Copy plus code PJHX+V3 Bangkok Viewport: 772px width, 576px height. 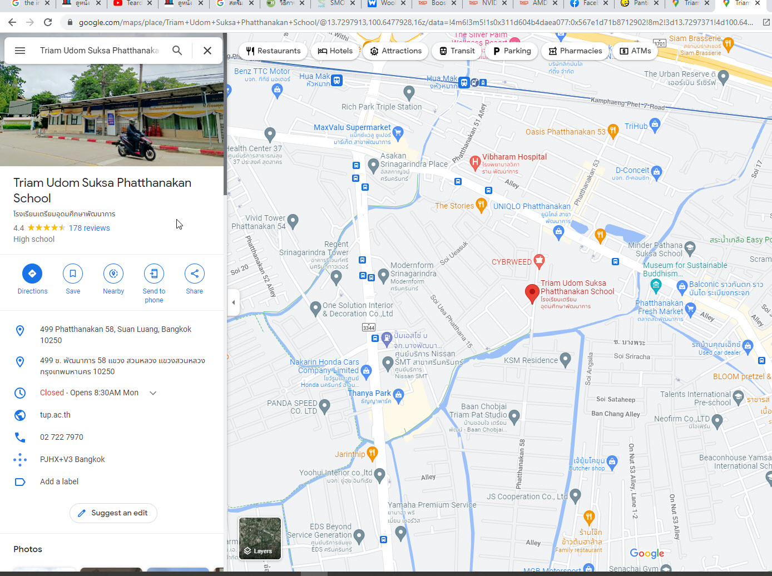[x=72, y=459]
